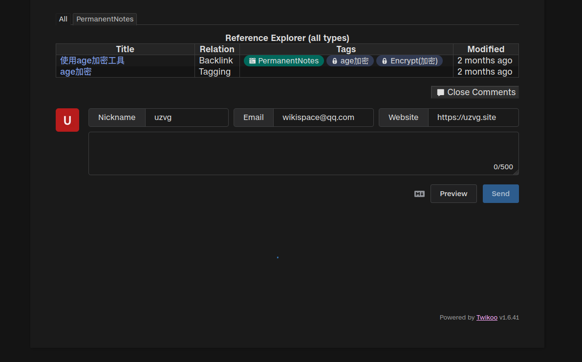Click the age加密 tag pill

[x=350, y=61]
